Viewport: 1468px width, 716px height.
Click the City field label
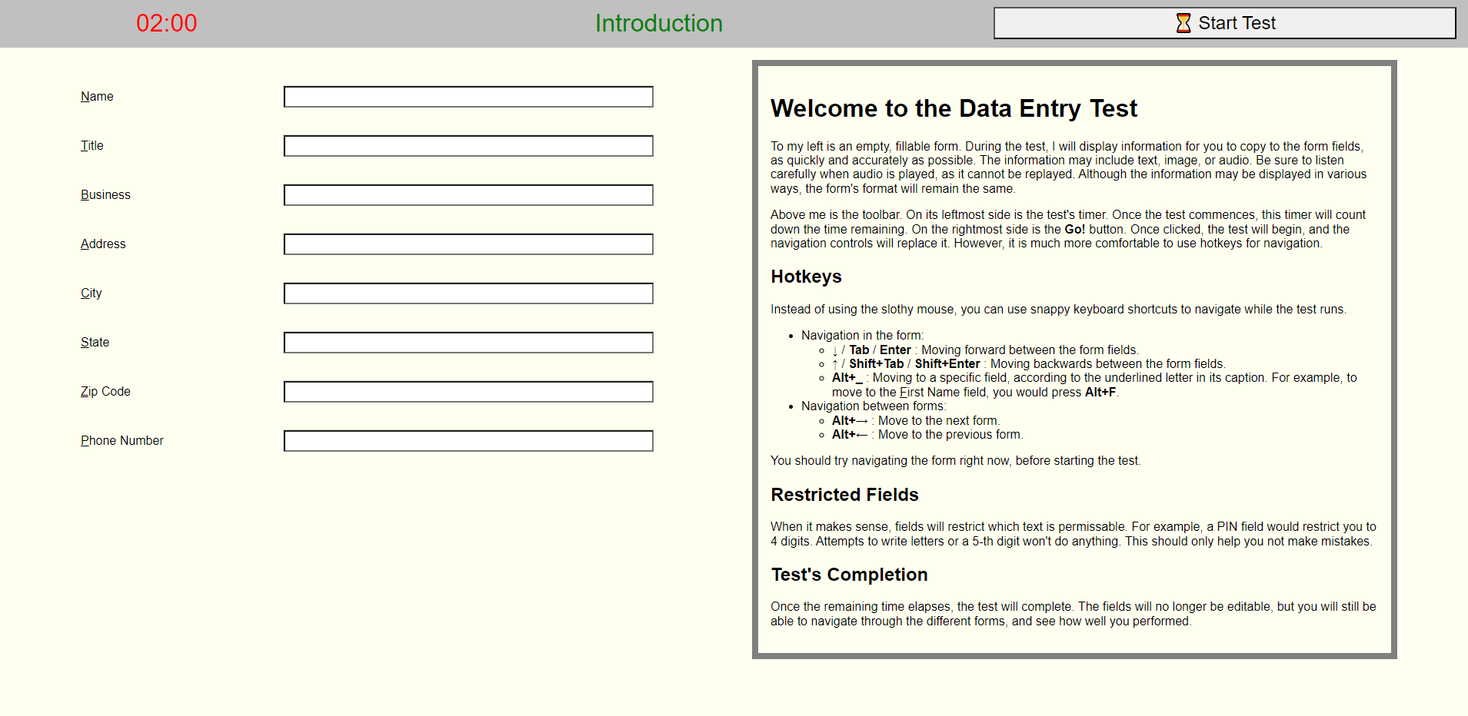[x=91, y=293]
